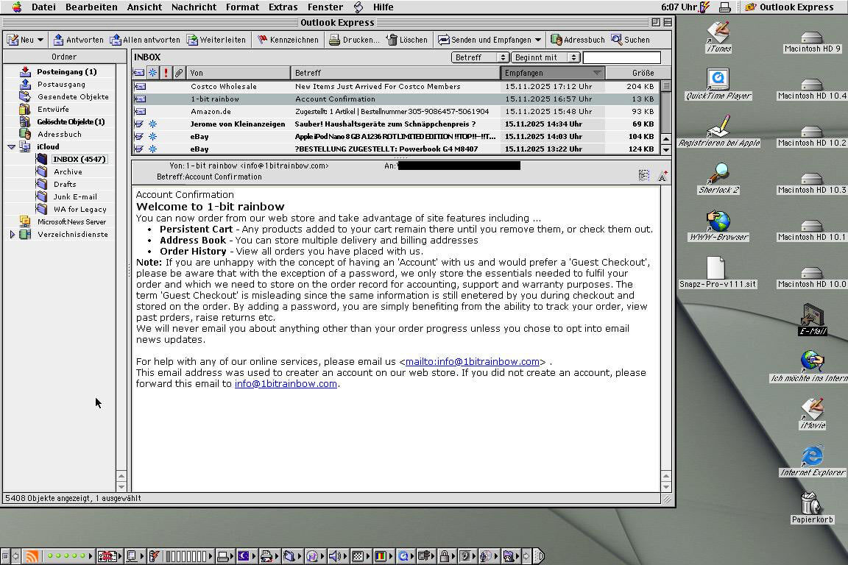The height and width of the screenshot is (565, 848).
Task: Collapse the iCloud account tree
Action: (11, 147)
